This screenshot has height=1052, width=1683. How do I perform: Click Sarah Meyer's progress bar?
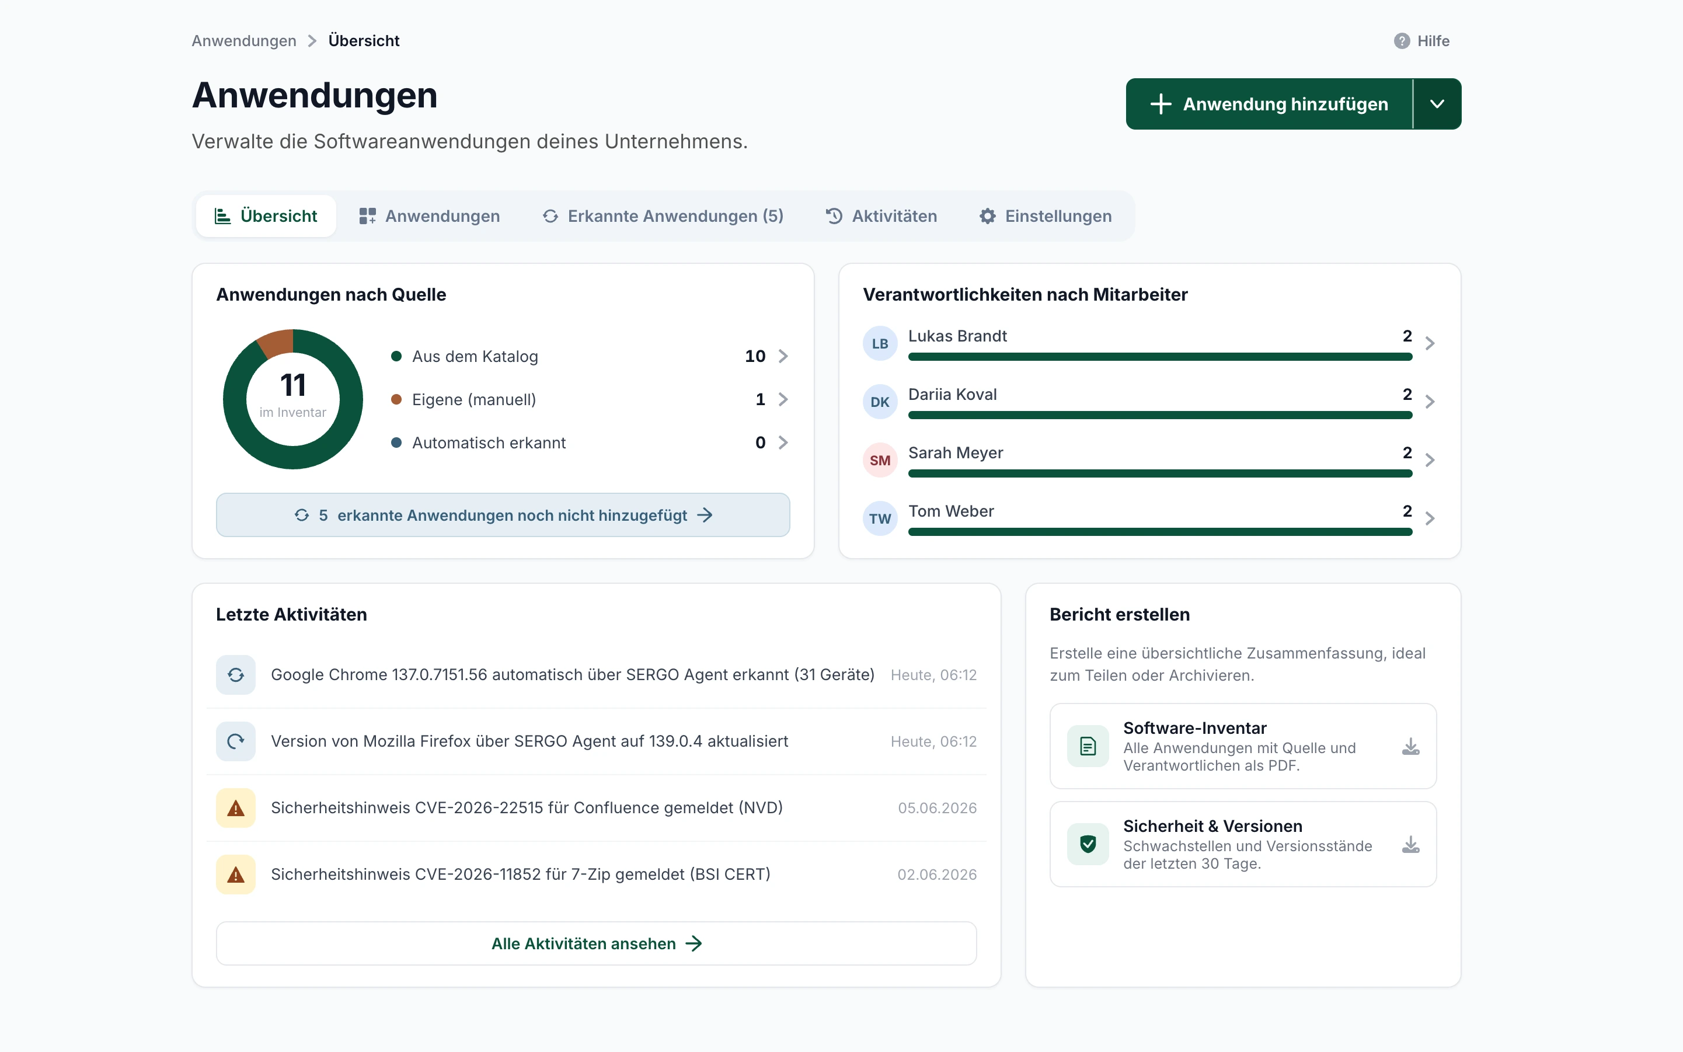coord(1160,474)
